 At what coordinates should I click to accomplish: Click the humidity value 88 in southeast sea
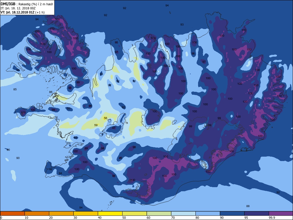pyautogui.click(x=248, y=206)
